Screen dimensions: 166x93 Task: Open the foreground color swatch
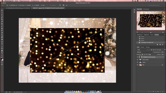tap(1, 59)
